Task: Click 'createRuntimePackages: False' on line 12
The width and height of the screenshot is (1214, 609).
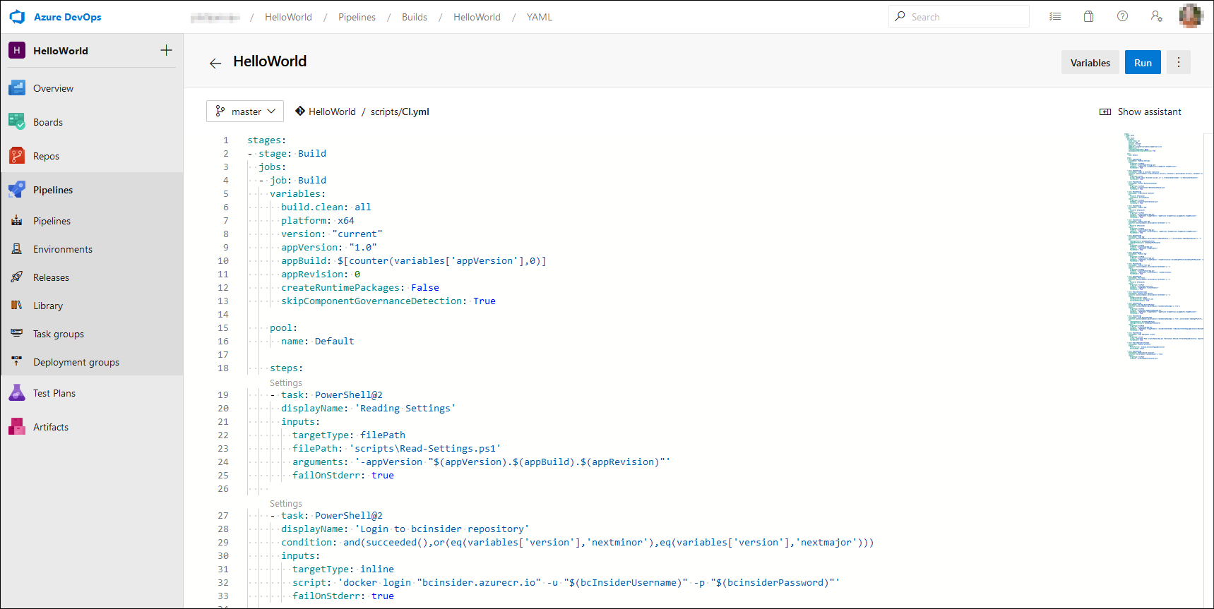Action: click(x=360, y=288)
